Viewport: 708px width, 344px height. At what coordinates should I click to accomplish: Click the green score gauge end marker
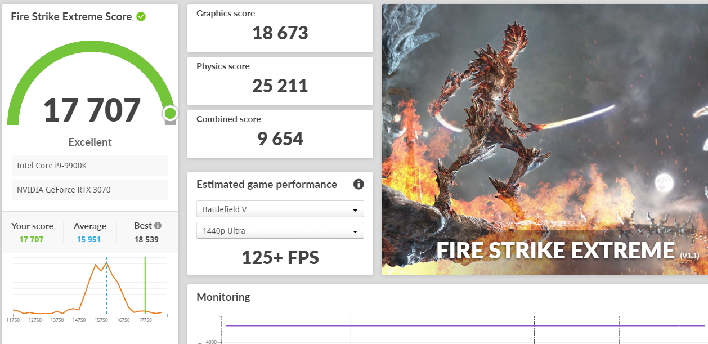click(x=170, y=114)
